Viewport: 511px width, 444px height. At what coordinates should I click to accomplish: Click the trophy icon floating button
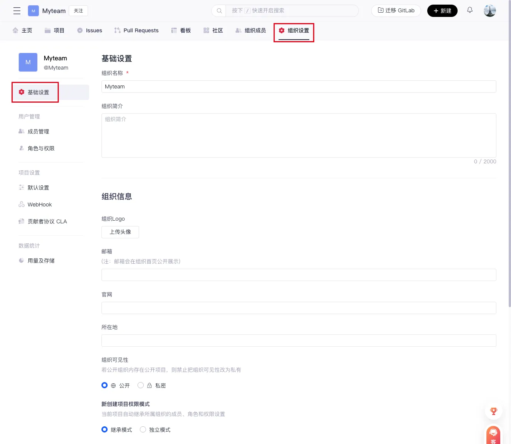click(494, 411)
